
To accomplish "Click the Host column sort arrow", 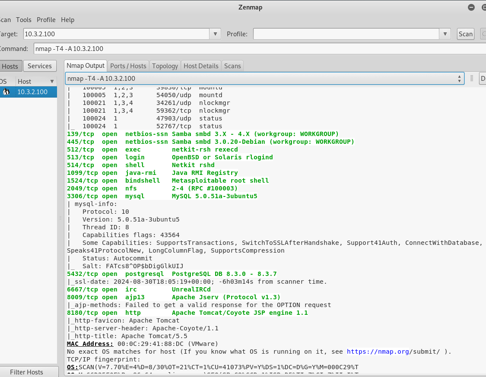I will pos(52,81).
